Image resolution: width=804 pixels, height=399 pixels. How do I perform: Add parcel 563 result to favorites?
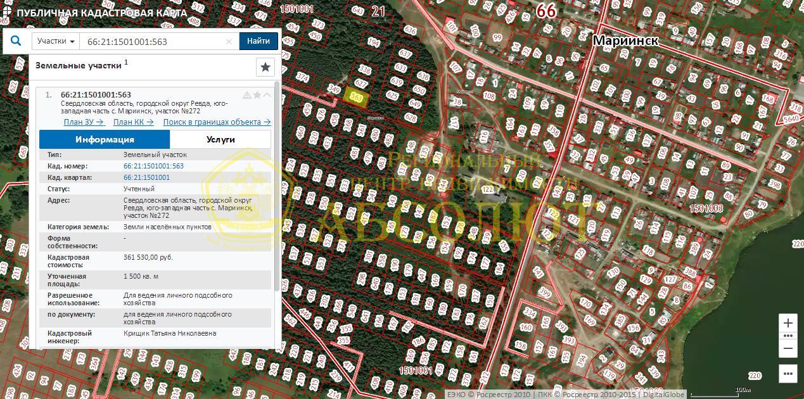(257, 95)
